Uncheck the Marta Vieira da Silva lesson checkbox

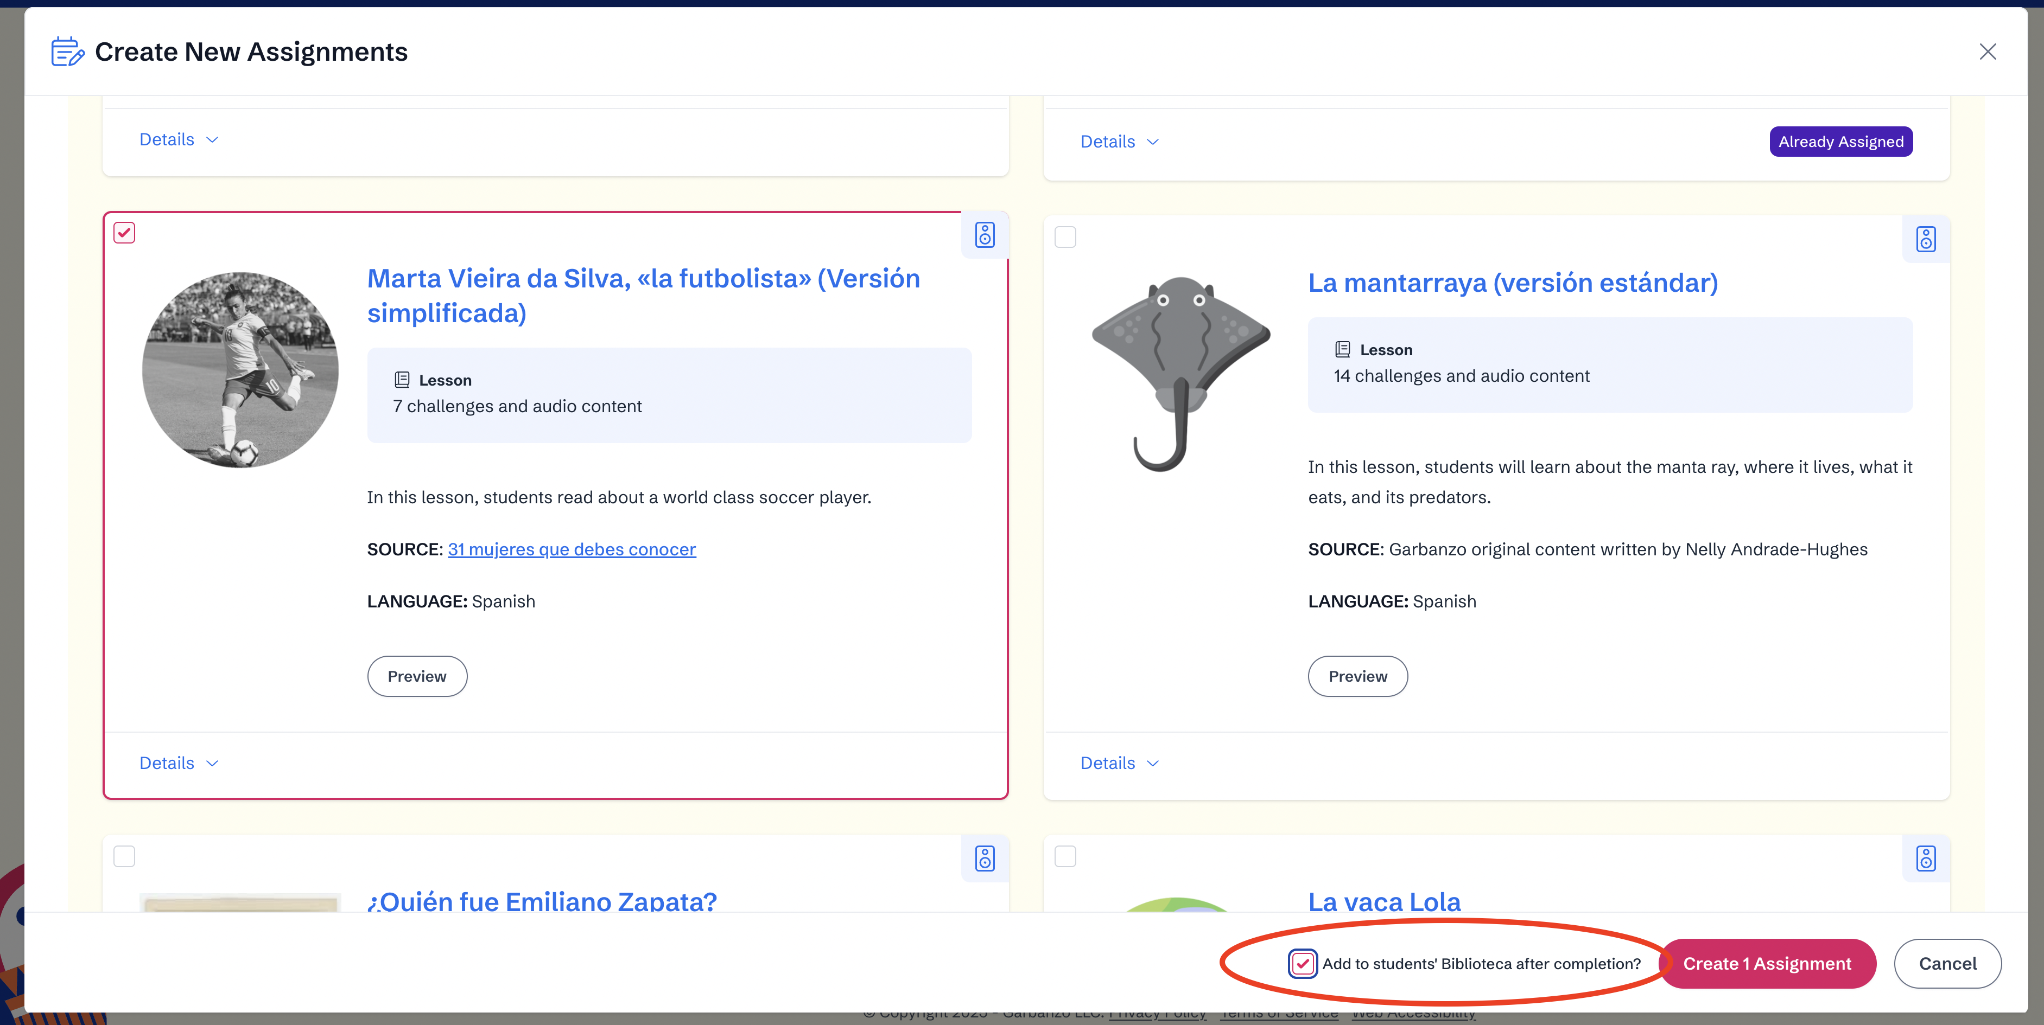click(125, 232)
